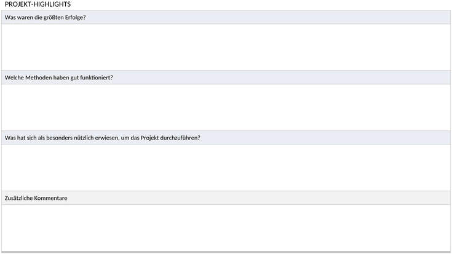Select the 'besonders nützlich erwiesen' question header
Image resolution: width=452 pixels, height=254 pixels.
(x=226, y=138)
